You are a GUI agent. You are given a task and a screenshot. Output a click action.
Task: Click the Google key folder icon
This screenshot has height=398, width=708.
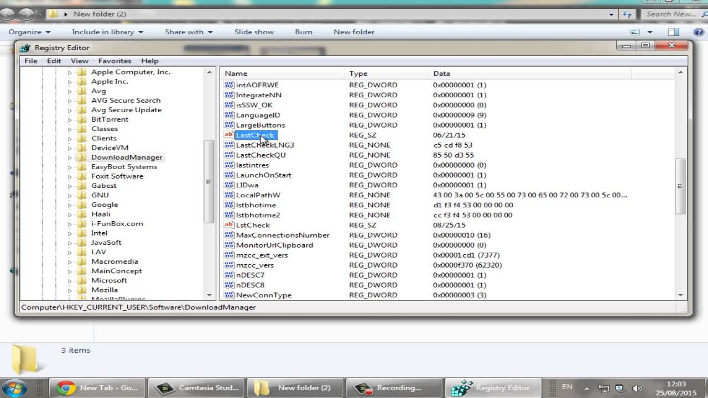tap(82, 205)
